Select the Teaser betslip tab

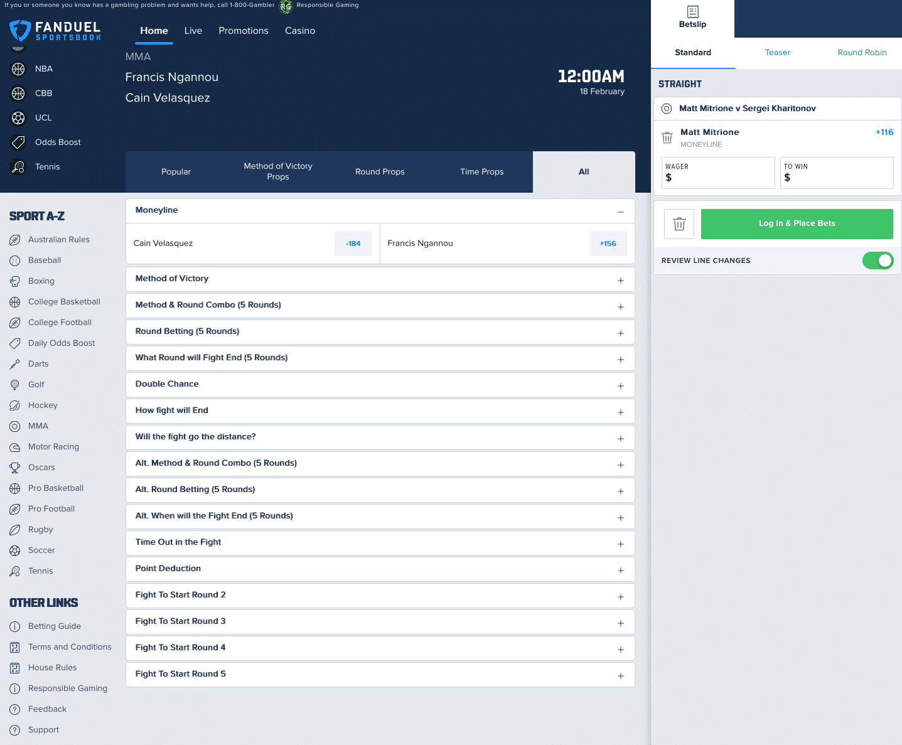click(778, 53)
